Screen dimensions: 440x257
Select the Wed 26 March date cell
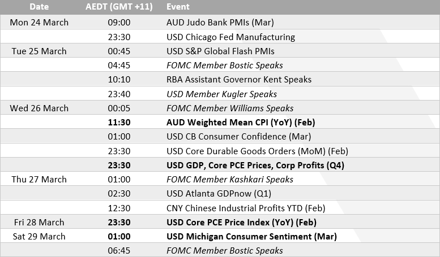(40, 108)
